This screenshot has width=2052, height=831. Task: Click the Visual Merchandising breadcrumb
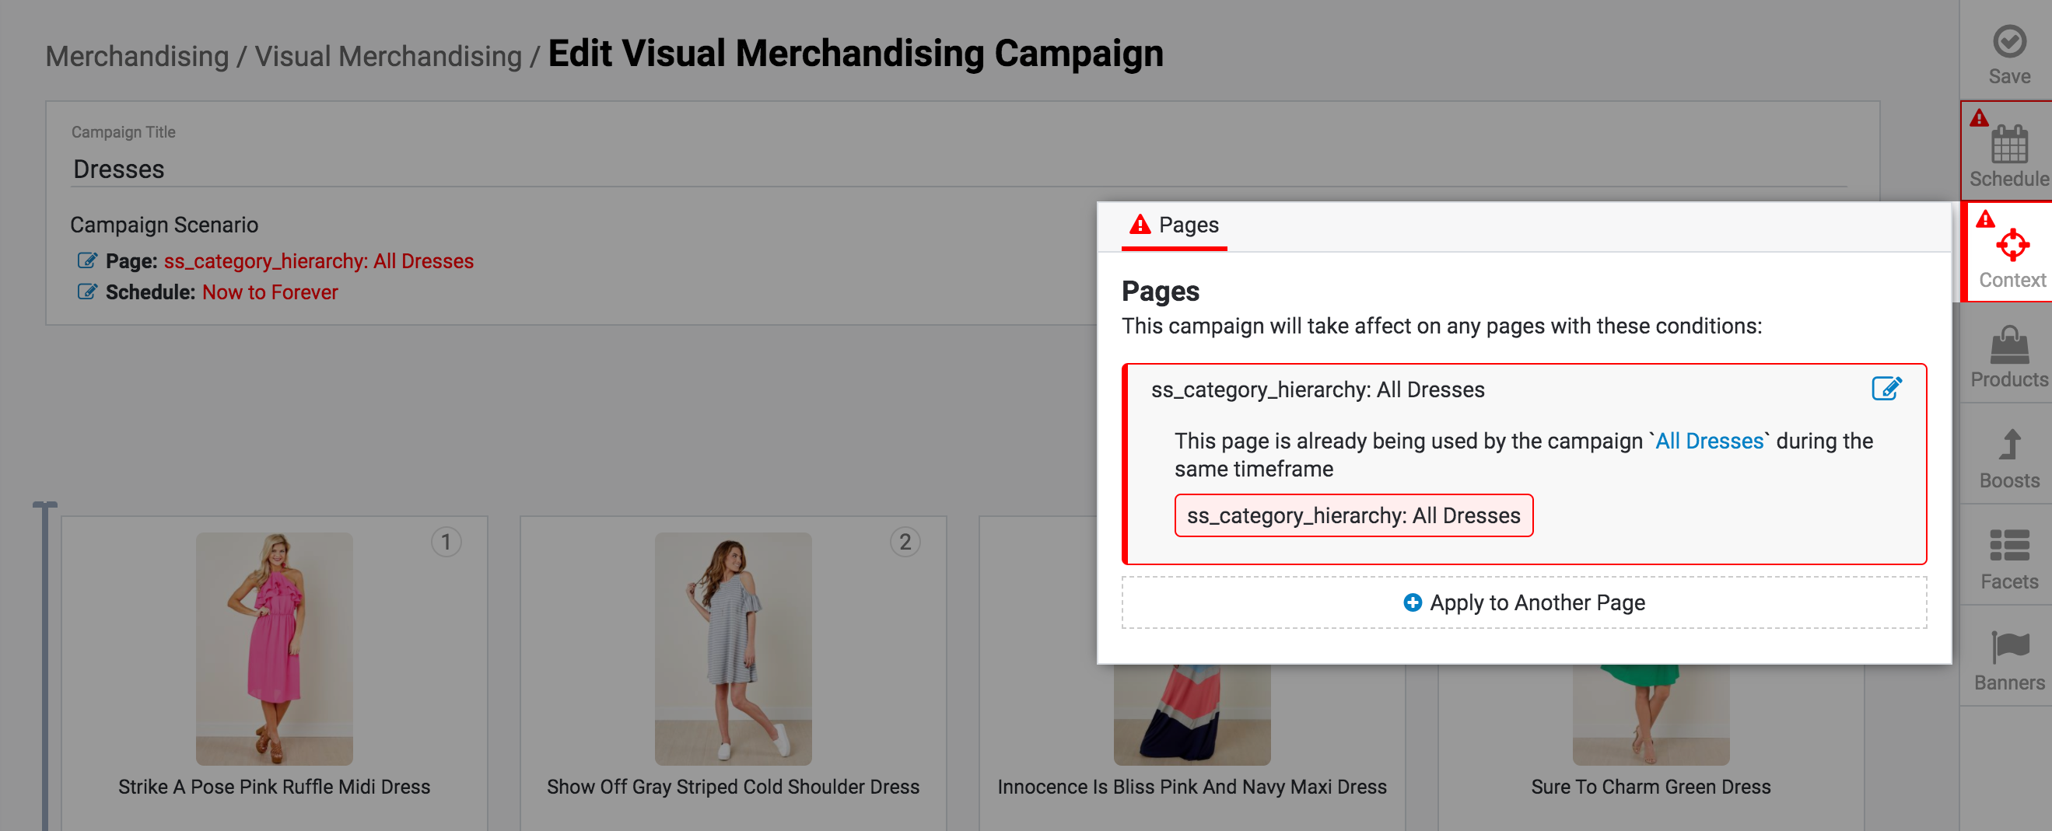click(x=388, y=57)
